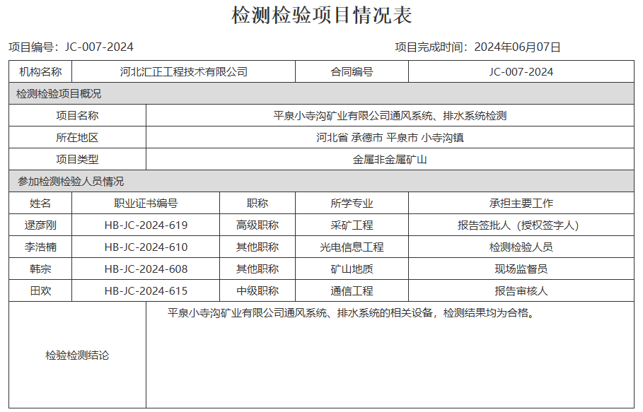Select project number JC-007-2024 above the table

point(99,47)
